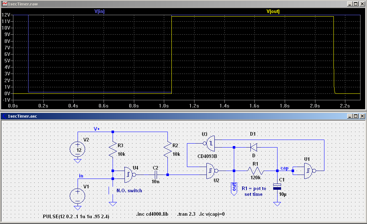Click the 1secTimer.asc window icon
The image size is (367, 224).
coord(4,116)
